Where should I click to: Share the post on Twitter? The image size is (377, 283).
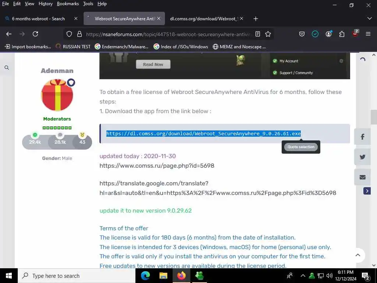[362, 157]
